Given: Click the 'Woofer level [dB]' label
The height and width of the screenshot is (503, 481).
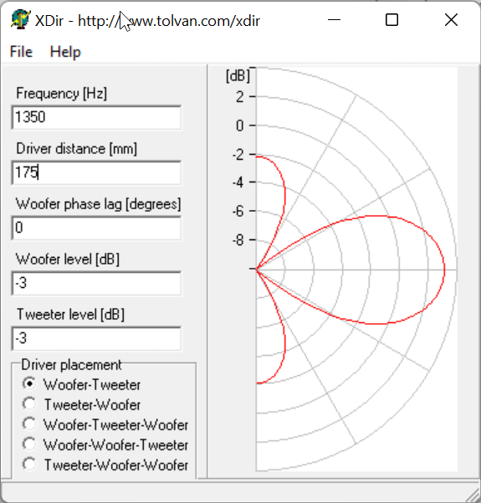Looking at the screenshot, I should pyautogui.click(x=68, y=259).
